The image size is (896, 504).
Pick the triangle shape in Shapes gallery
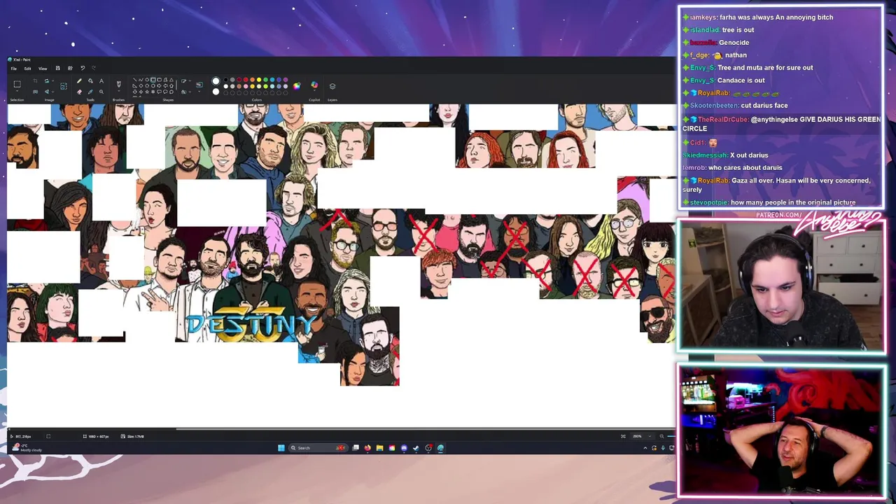(171, 80)
